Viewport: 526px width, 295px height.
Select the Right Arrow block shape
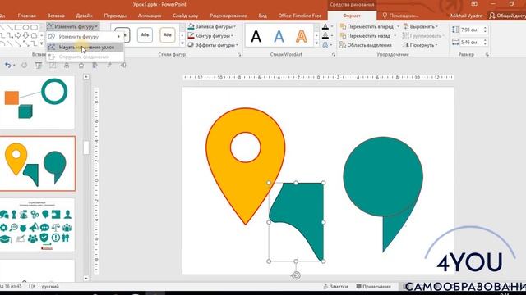coord(18,35)
